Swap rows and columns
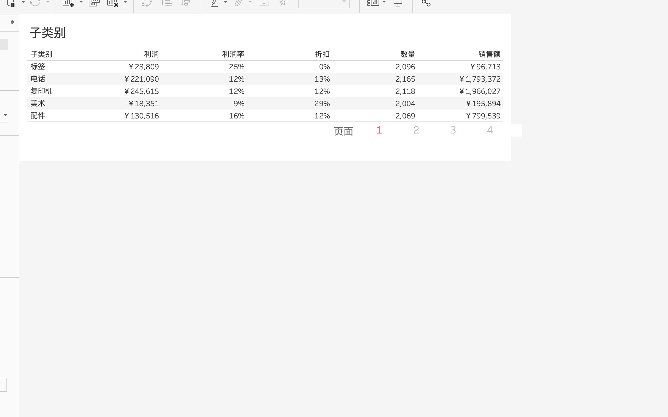 pos(147,3)
